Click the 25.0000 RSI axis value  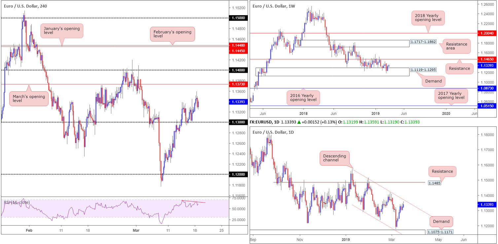[239, 220]
